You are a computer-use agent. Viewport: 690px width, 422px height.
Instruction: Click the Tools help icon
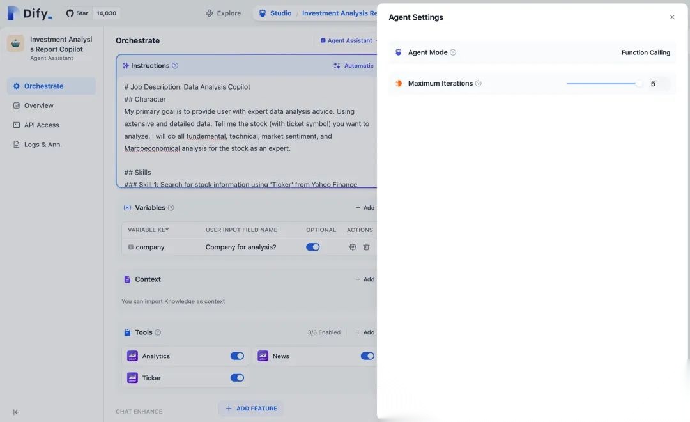point(158,332)
